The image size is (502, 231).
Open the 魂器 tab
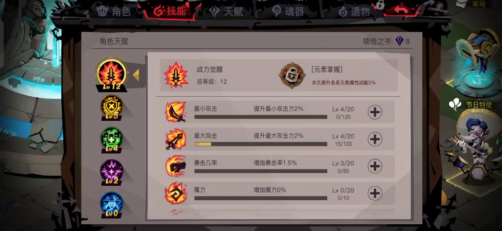[x=288, y=12]
